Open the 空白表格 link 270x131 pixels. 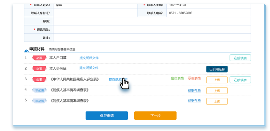click(x=177, y=78)
